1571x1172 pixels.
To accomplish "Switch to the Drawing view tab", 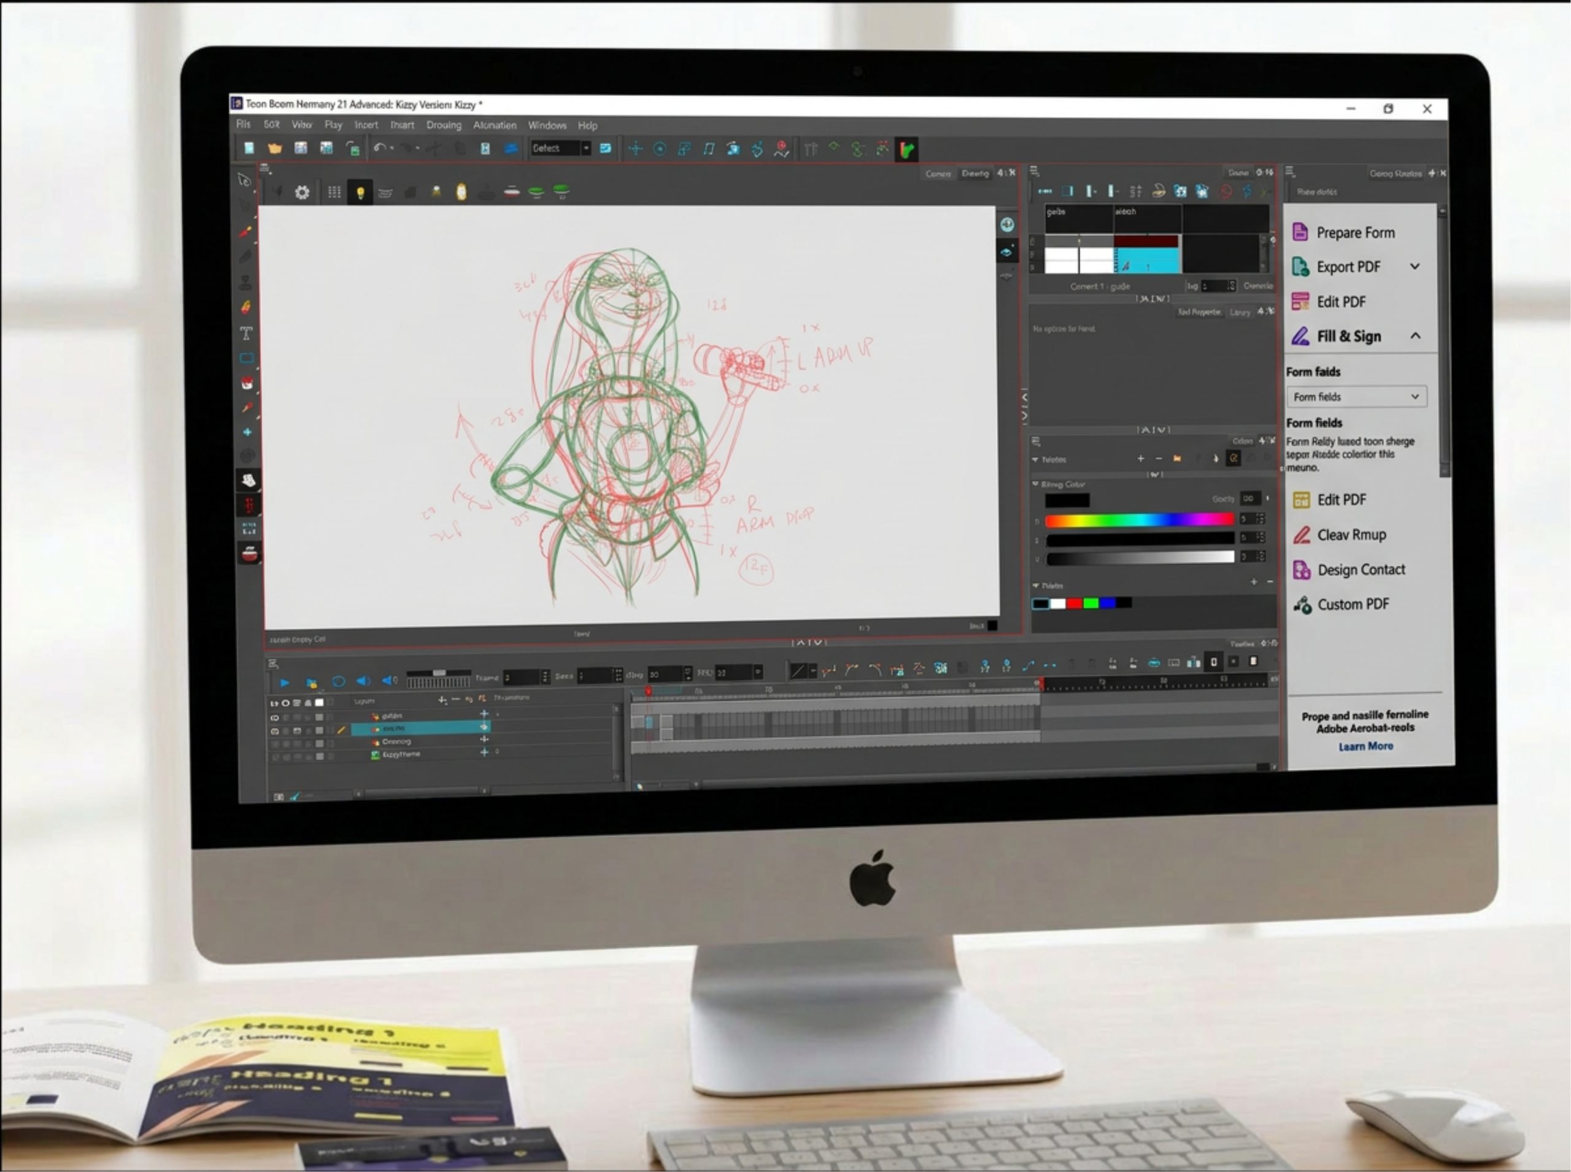I will point(975,173).
